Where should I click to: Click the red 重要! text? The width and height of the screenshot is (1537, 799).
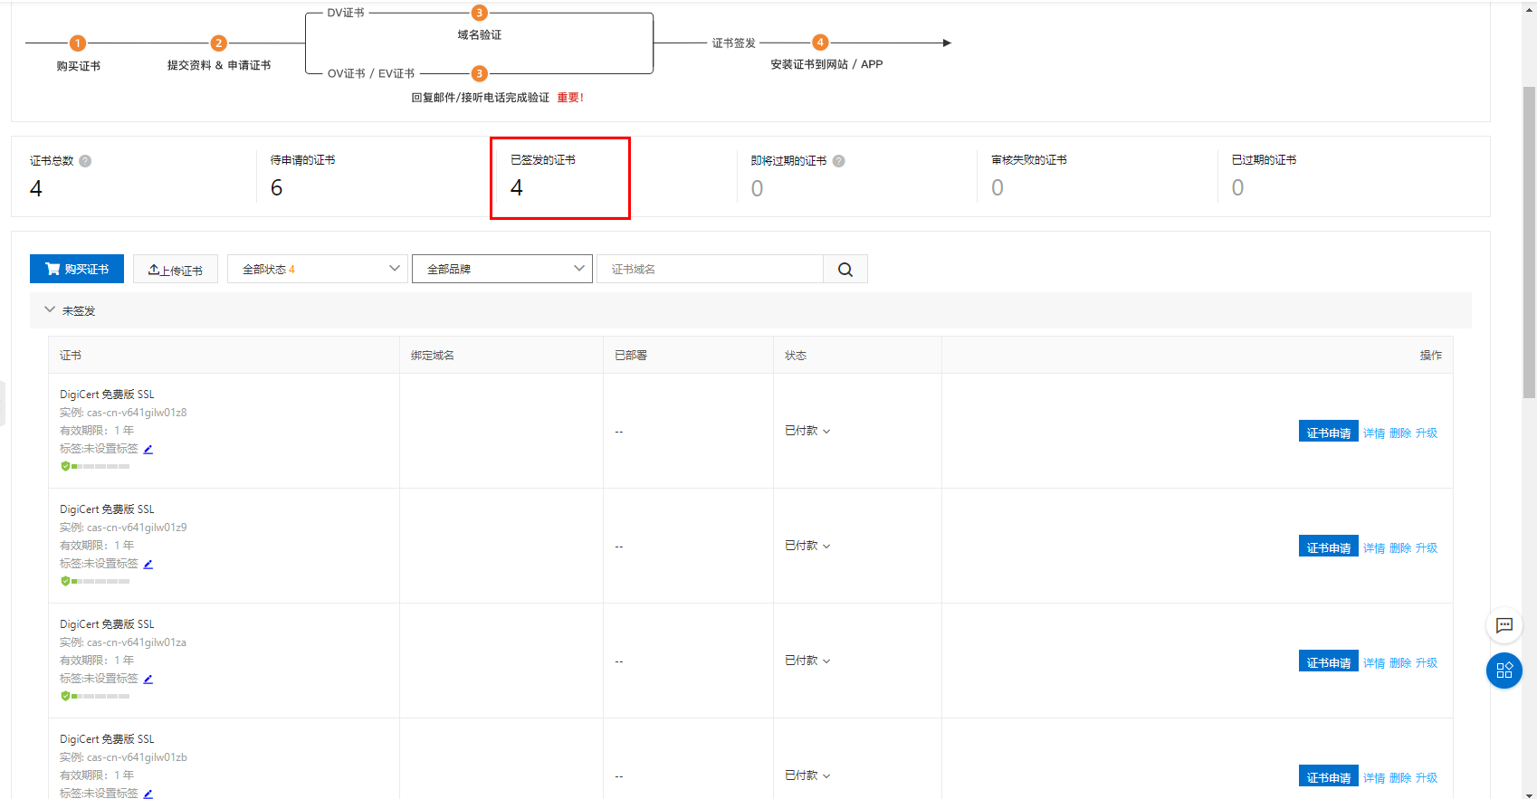[570, 98]
